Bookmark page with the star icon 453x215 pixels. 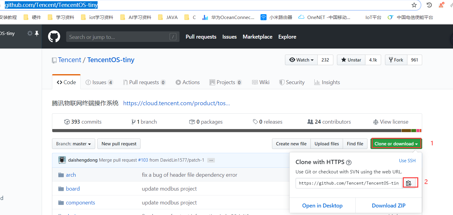click(x=414, y=5)
